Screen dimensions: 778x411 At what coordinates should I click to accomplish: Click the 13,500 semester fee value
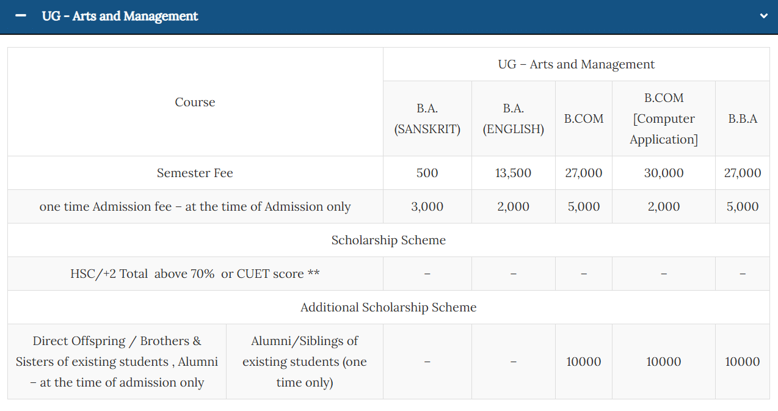(x=514, y=173)
